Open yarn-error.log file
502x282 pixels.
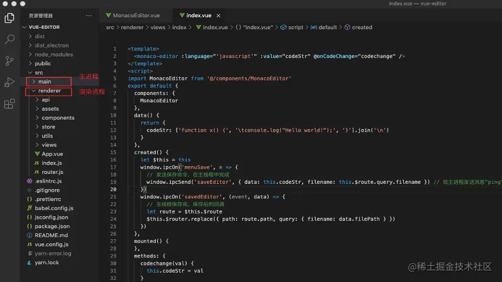pos(53,253)
